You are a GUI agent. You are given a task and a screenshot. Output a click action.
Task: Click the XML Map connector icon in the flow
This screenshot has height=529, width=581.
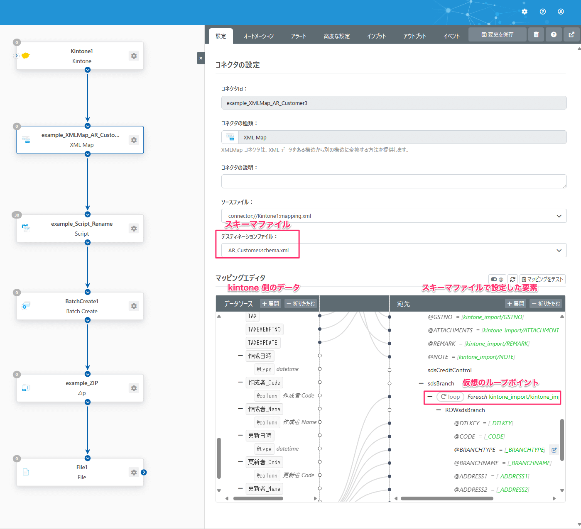click(26, 140)
